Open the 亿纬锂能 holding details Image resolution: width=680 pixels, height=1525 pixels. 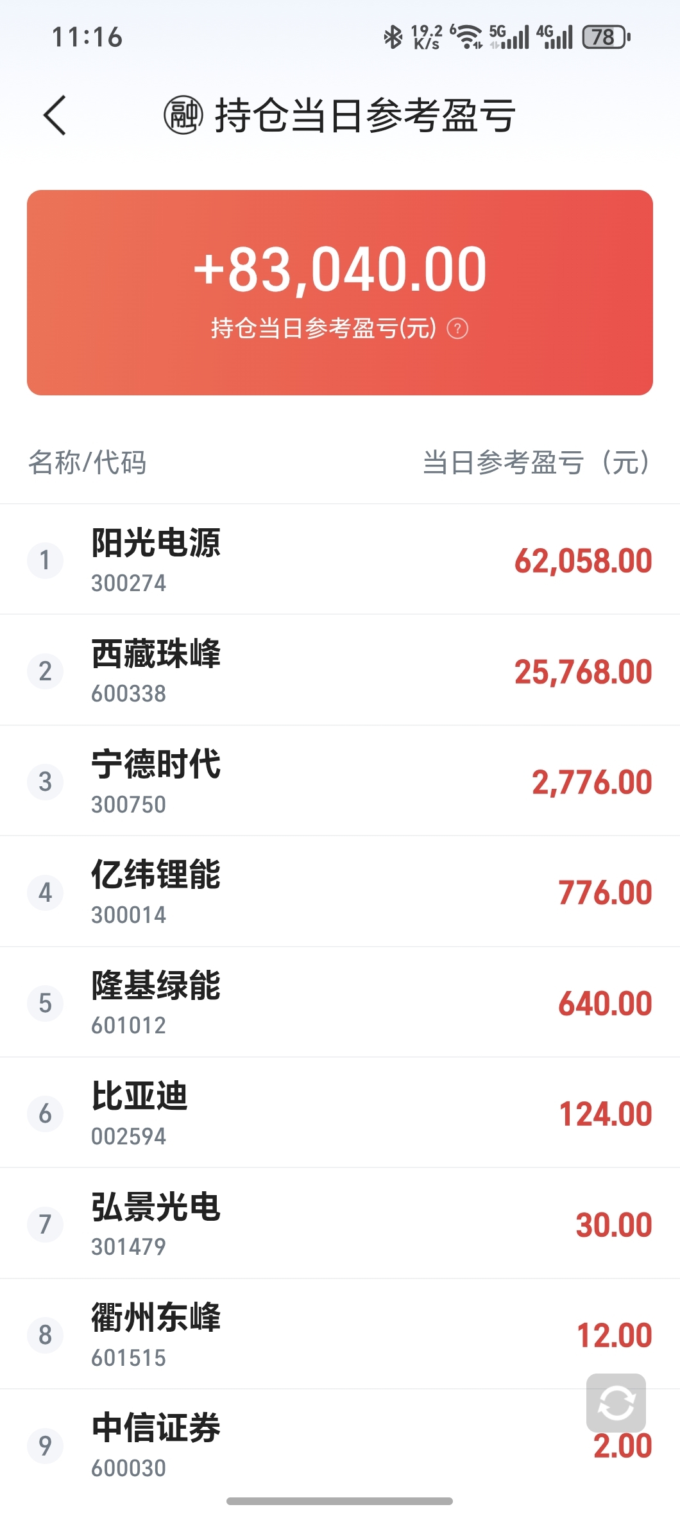tap(340, 892)
